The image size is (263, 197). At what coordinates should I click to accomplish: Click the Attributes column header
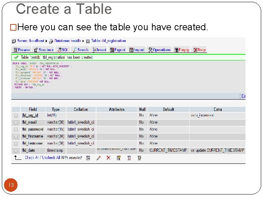[x=117, y=109]
